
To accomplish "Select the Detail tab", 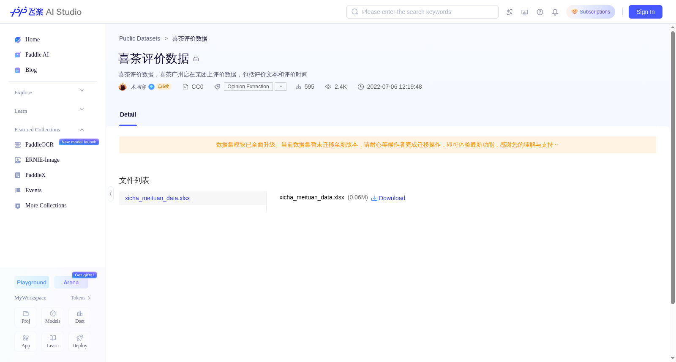I will [128, 115].
